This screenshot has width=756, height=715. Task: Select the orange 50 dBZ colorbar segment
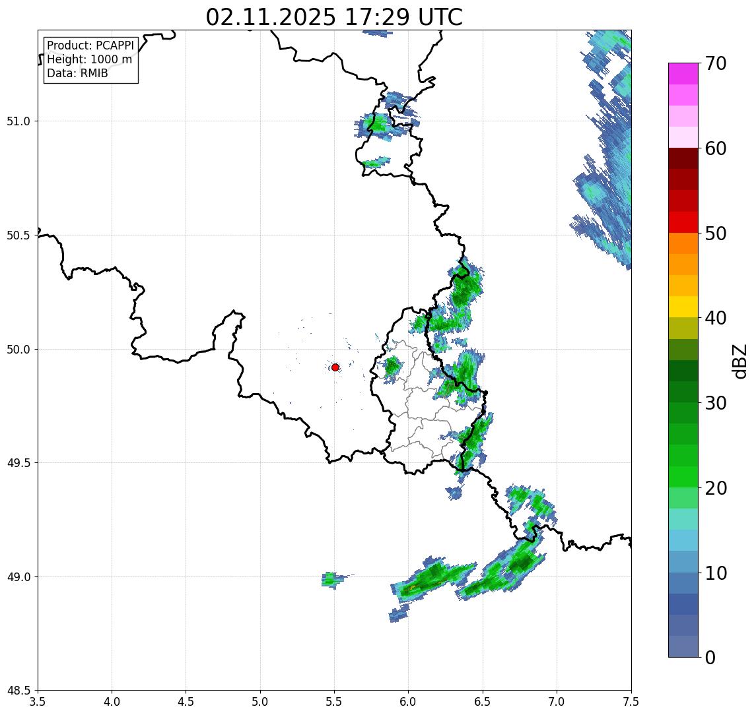click(x=683, y=243)
